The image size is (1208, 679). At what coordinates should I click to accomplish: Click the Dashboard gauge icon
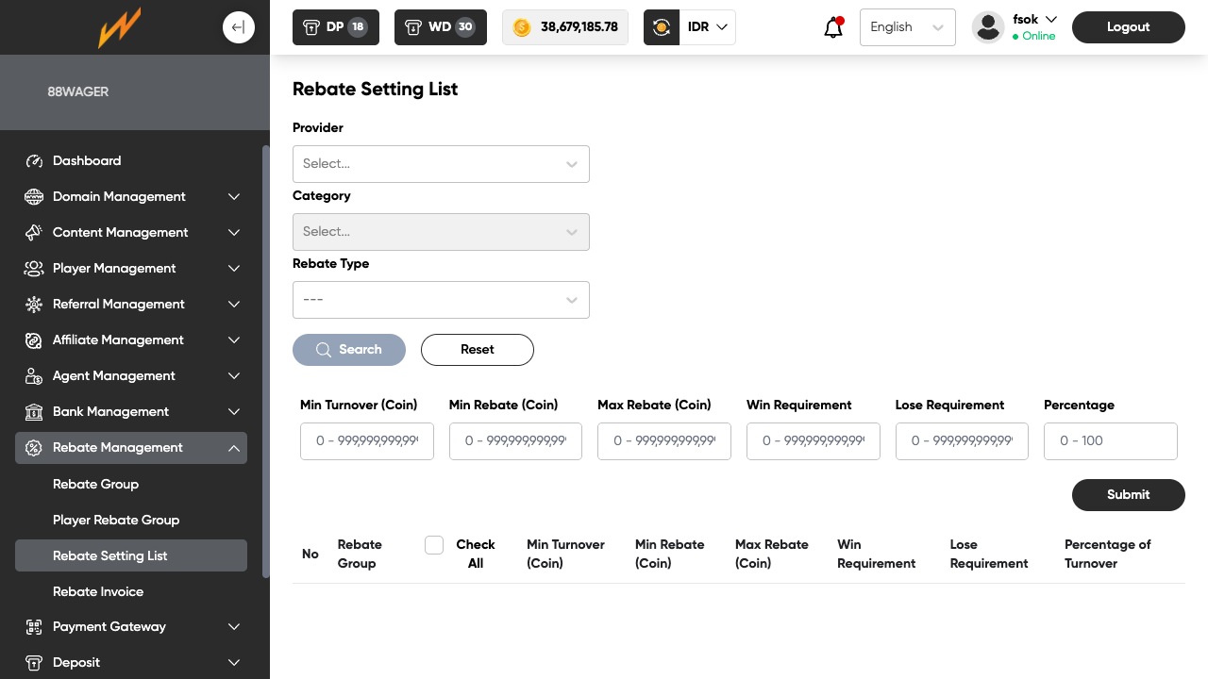[x=34, y=161]
